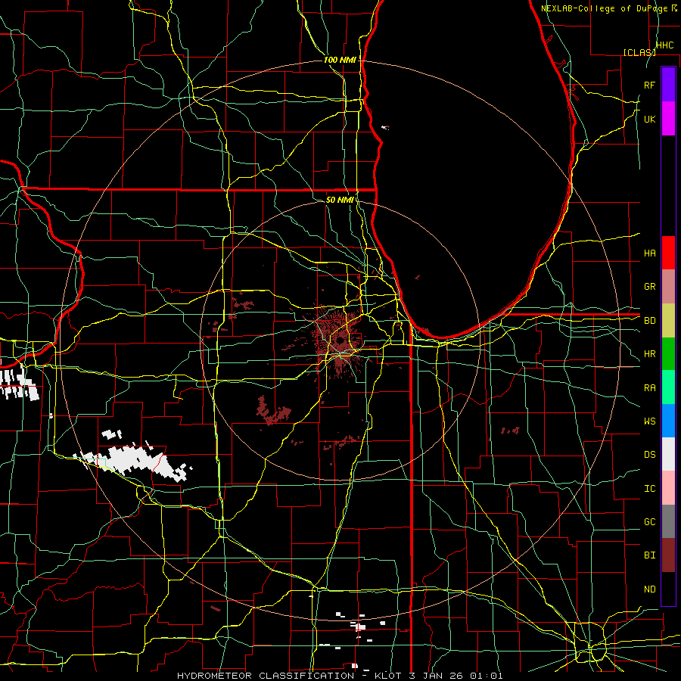Click the Hydrometeor Classification KLOT caption

pyautogui.click(x=340, y=676)
